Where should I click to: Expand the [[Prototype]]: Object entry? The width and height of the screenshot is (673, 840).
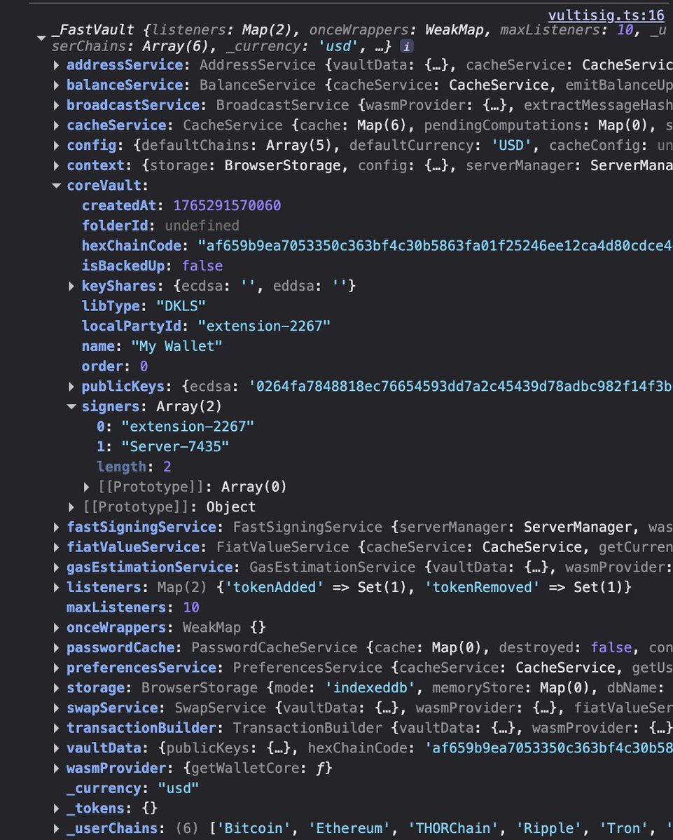(71, 507)
